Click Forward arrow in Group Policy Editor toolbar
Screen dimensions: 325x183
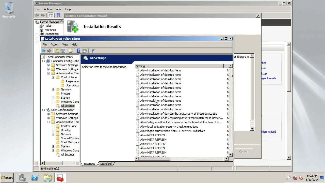tap(49, 51)
